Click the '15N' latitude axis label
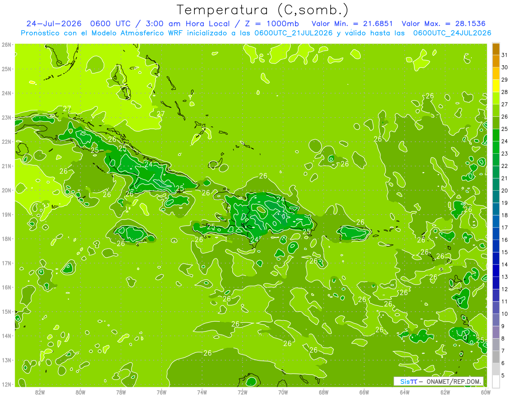 tap(6, 311)
